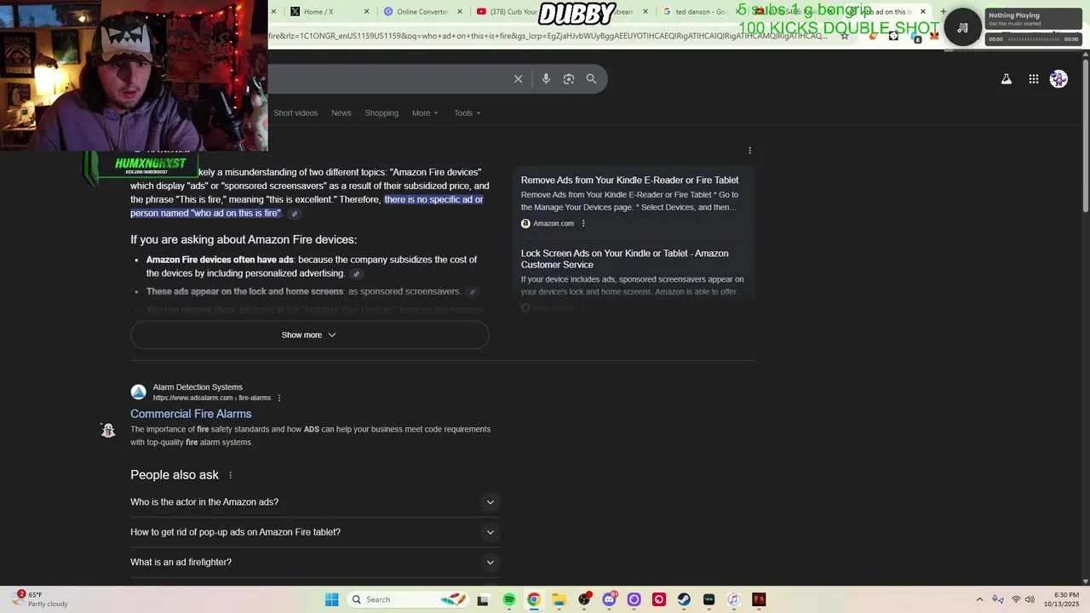Close the Online Converter browser tab
This screenshot has height=613, width=1090.
click(x=460, y=11)
